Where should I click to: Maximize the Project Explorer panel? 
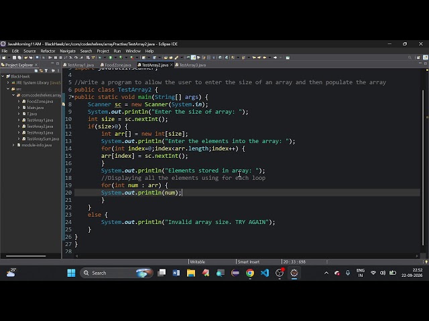[x=58, y=64]
